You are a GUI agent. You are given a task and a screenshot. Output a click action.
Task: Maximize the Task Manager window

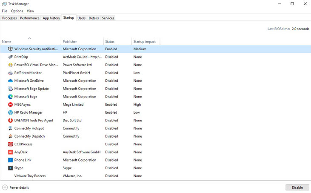coord(292,4)
